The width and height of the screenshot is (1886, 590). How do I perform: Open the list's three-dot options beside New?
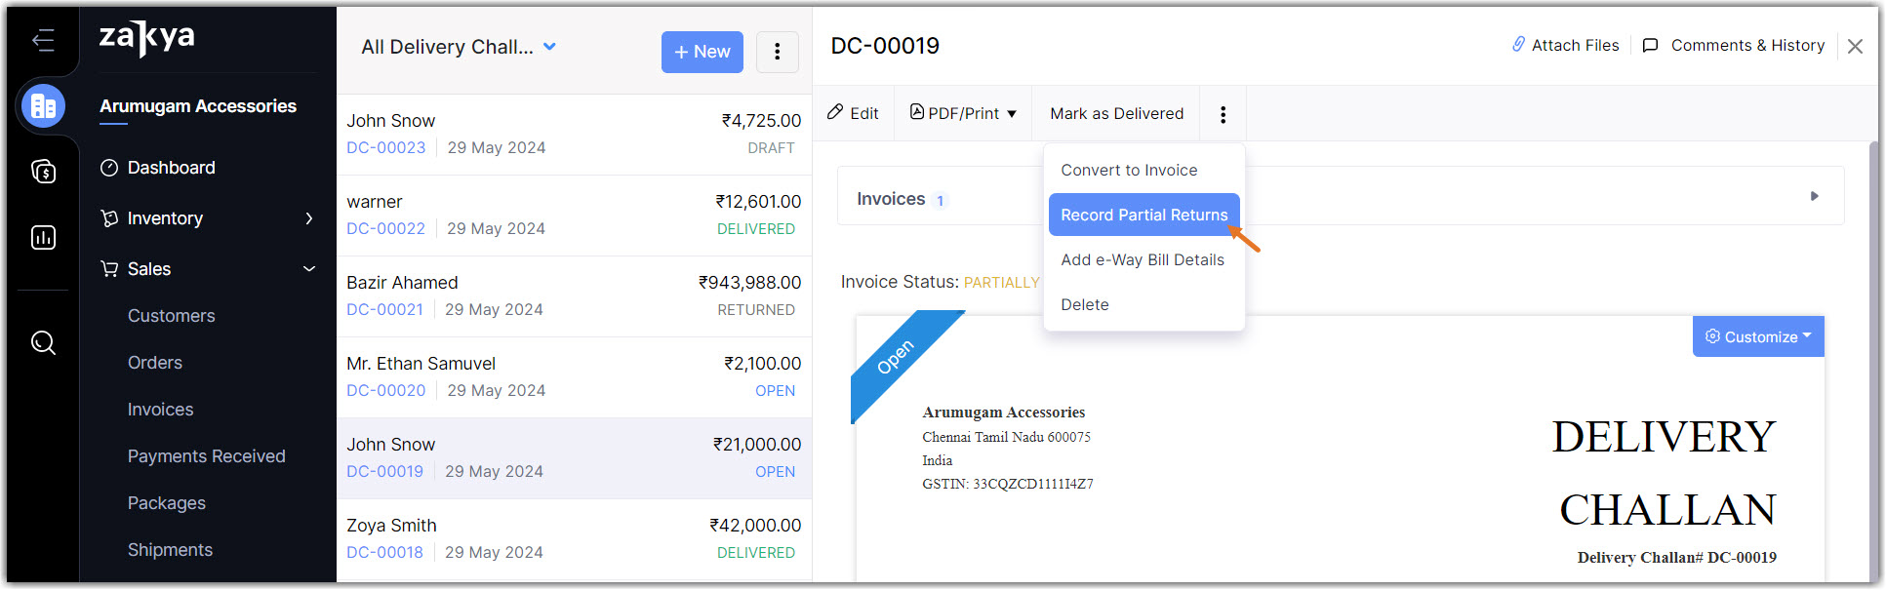tap(777, 52)
